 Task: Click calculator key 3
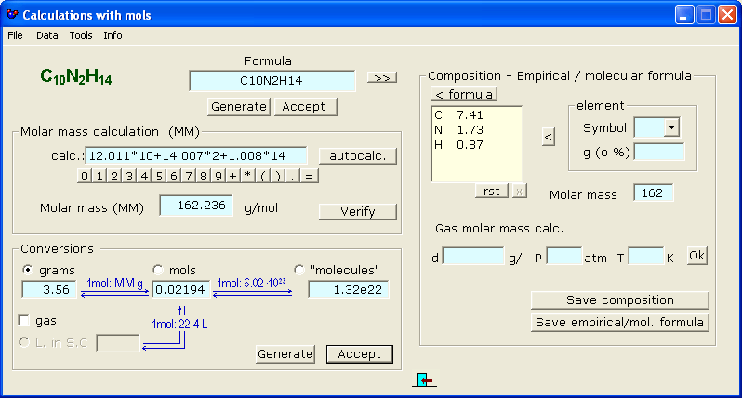coord(129,176)
